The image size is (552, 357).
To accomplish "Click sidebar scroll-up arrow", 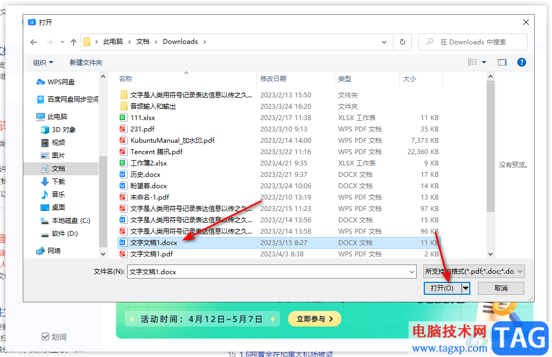I will [103, 76].
